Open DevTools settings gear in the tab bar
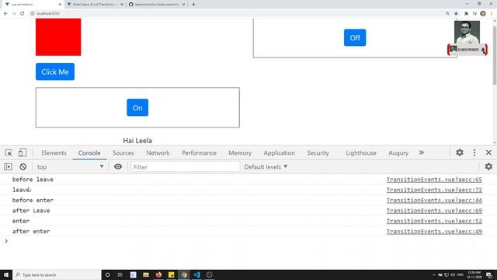The width and height of the screenshot is (497, 280). coord(460,152)
